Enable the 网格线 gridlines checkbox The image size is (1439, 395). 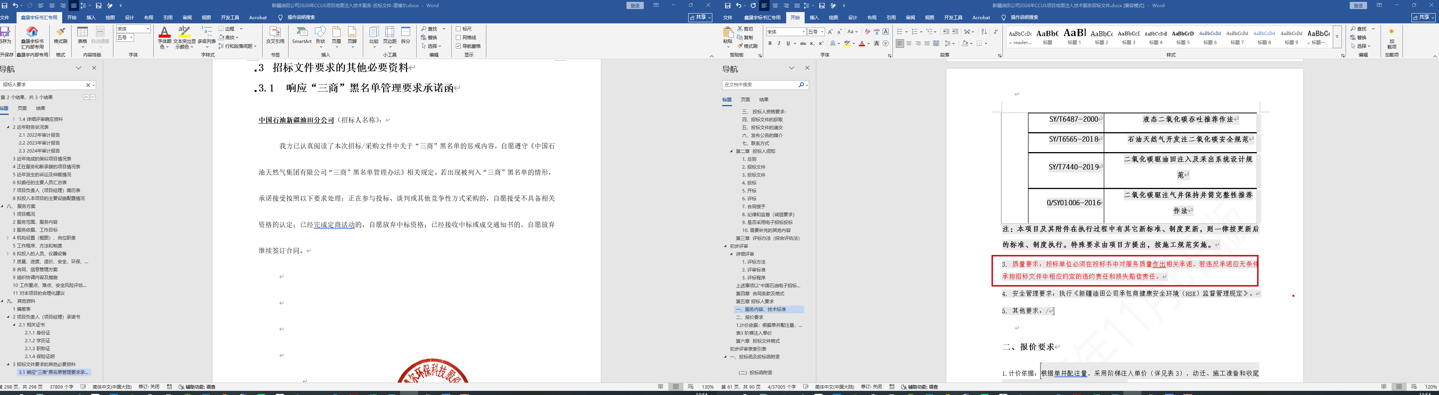pyautogui.click(x=458, y=37)
